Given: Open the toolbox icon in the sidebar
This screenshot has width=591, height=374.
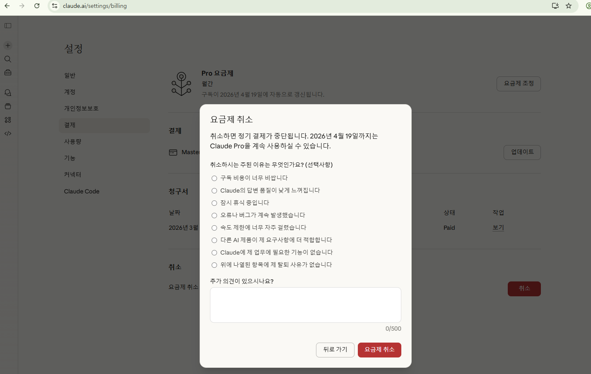Looking at the screenshot, I should (x=8, y=72).
